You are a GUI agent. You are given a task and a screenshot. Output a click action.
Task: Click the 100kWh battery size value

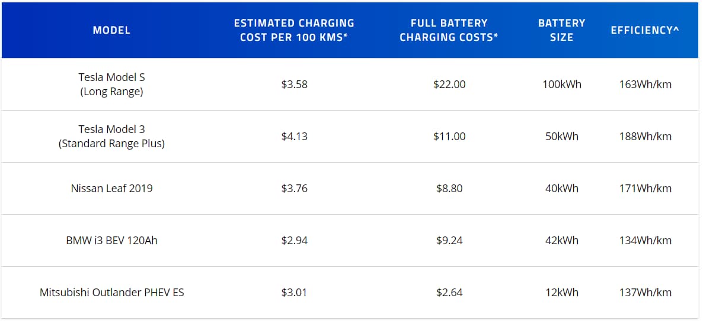561,85
